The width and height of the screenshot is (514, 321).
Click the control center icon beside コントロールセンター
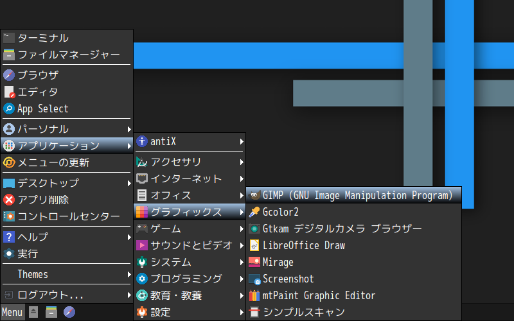[x=9, y=216]
